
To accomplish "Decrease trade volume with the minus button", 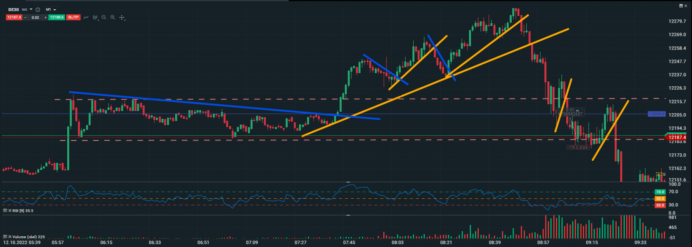I will [25, 17].
